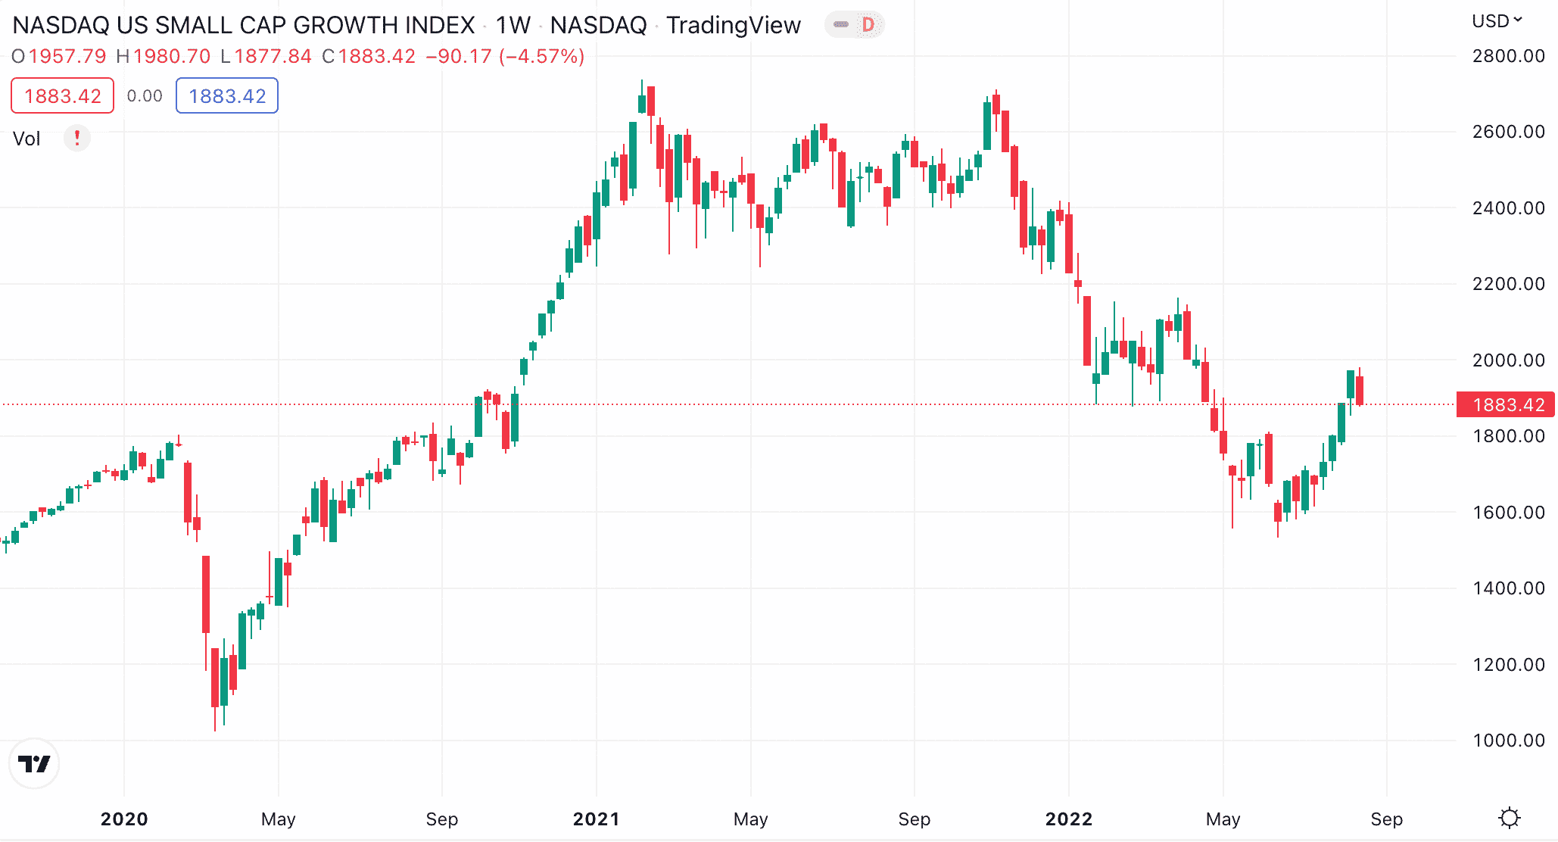Image resolution: width=1558 pixels, height=842 pixels.
Task: Click the TradingView logo icon
Action: pos(34,763)
